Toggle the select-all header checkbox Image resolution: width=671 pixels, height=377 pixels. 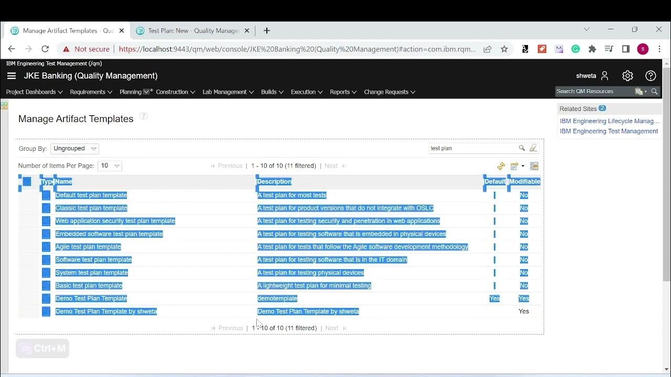[x=27, y=182]
